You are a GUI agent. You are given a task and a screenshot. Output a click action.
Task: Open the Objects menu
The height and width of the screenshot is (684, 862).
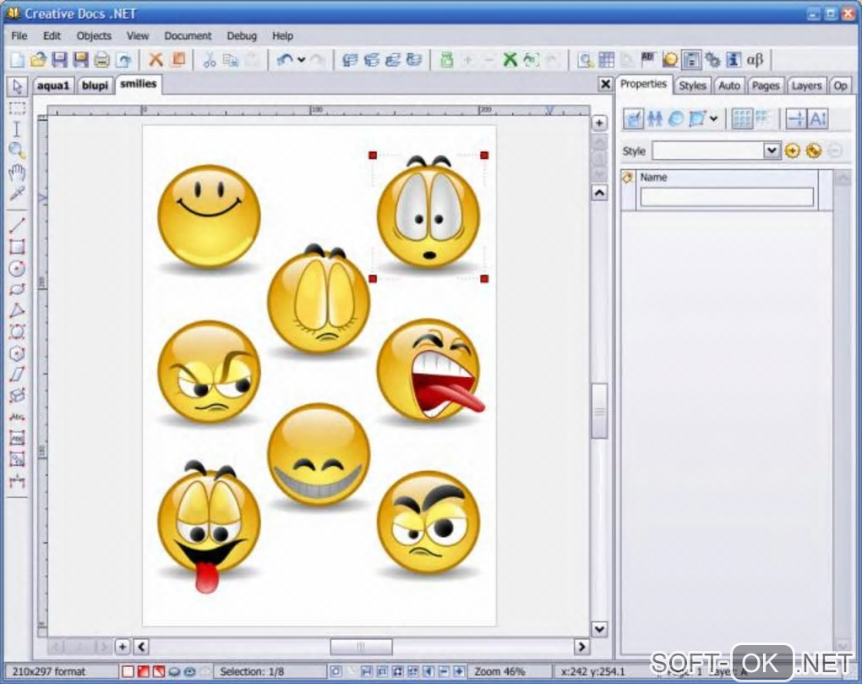click(x=94, y=36)
